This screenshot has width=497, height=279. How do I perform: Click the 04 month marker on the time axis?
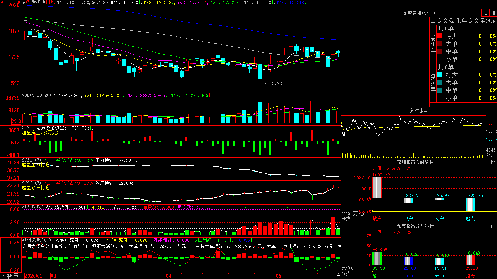click(x=168, y=276)
